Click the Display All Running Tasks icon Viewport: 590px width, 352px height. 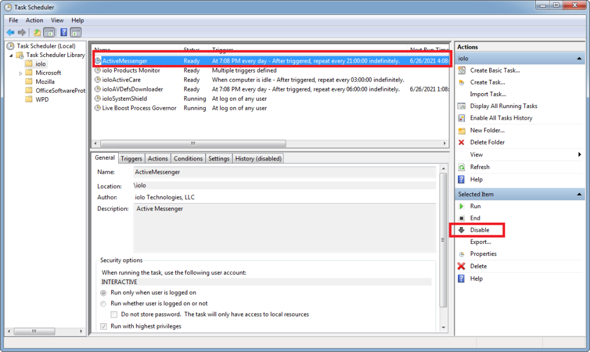(x=462, y=106)
